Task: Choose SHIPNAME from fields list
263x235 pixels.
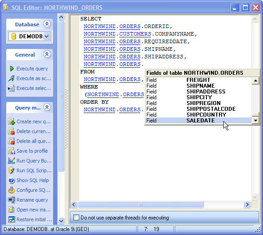Action: [x=199, y=86]
